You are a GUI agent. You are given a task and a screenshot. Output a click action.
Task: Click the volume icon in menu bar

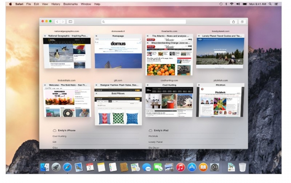pos(238,4)
